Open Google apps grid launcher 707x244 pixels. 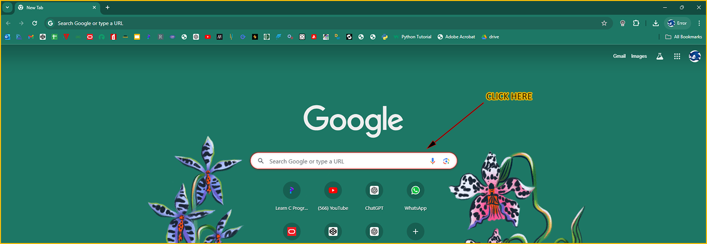tap(677, 56)
